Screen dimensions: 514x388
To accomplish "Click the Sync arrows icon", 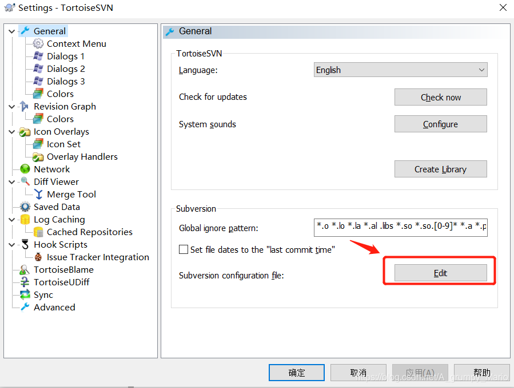I will coord(25,295).
